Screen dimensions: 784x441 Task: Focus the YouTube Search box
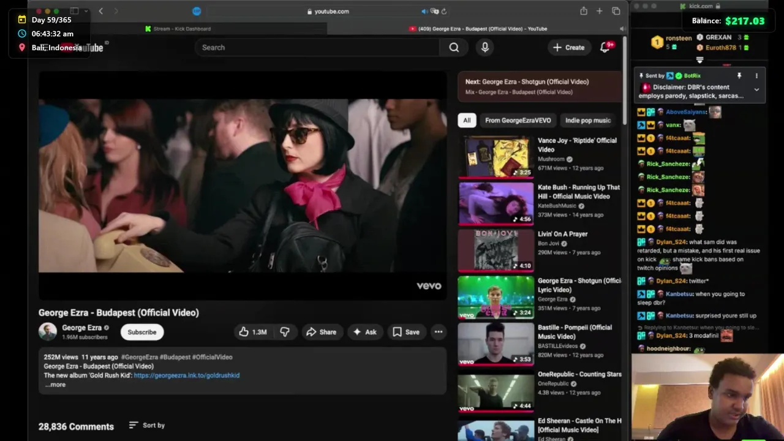click(x=317, y=47)
